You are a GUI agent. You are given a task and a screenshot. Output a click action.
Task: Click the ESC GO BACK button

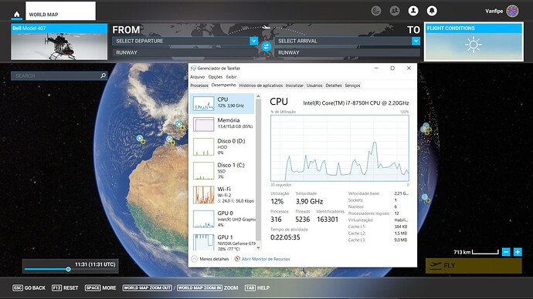[x=29, y=287]
